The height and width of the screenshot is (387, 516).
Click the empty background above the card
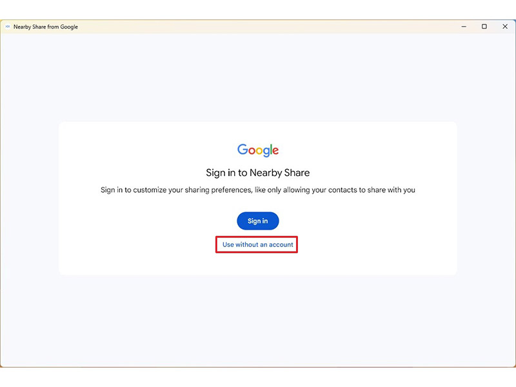point(258,77)
